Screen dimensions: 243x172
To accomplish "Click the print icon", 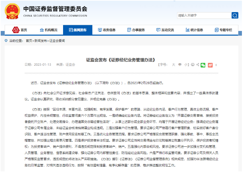I will click(x=193, y=65).
